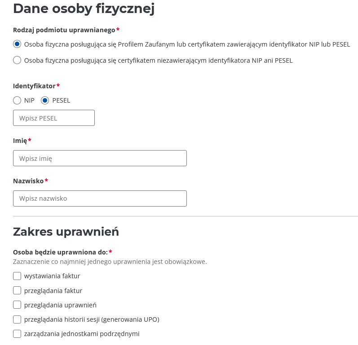Toggle 'przeglądania historii sesji (generowania UPO)' checkbox
This screenshot has width=358, height=345.
[x=17, y=319]
